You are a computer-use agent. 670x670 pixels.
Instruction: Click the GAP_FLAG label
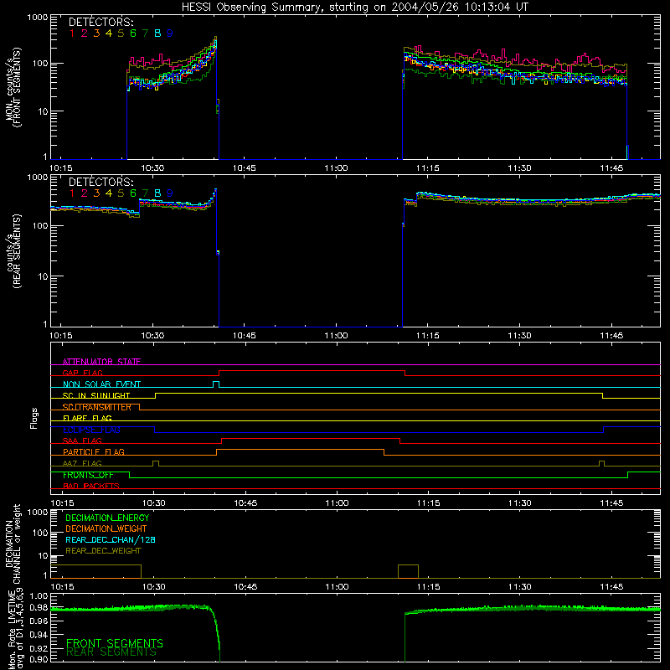[x=82, y=373]
